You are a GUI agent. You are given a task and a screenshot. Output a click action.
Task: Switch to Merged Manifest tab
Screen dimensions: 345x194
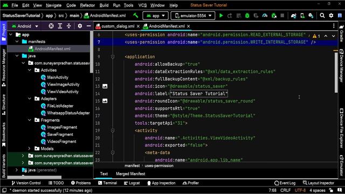130,174
